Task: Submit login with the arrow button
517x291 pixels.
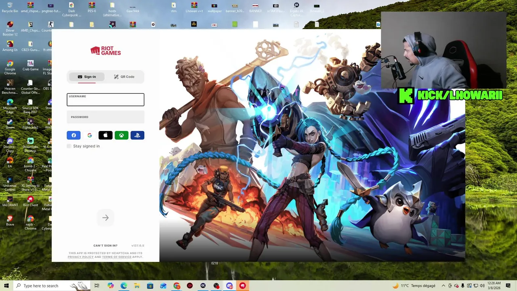Action: (x=105, y=218)
